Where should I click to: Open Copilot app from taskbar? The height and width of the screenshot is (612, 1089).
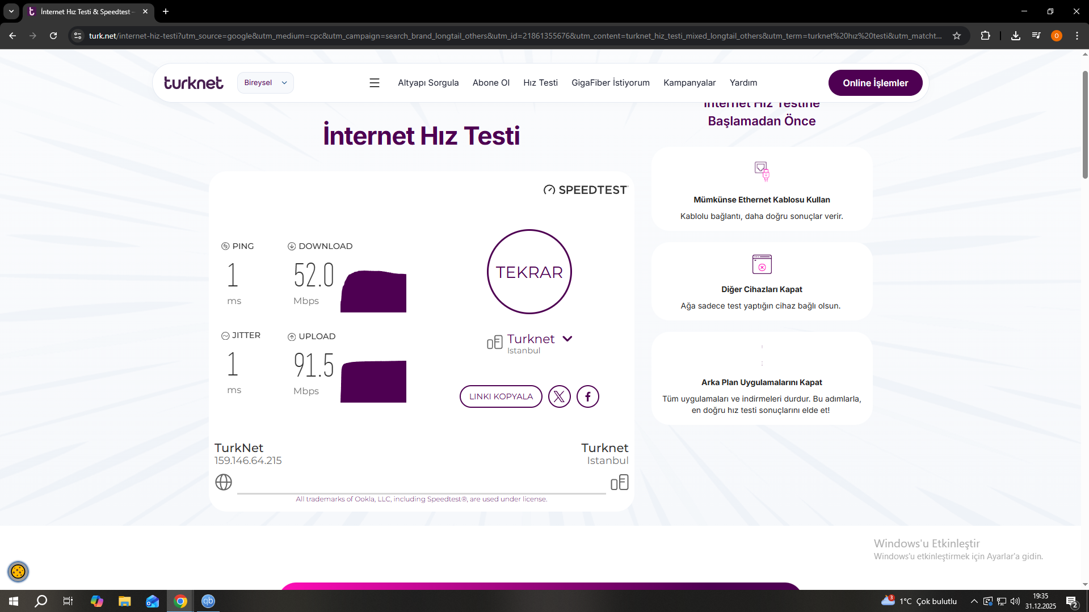[97, 601]
